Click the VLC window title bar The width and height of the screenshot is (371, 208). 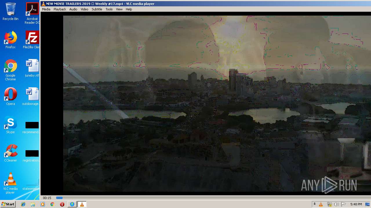coord(206,4)
